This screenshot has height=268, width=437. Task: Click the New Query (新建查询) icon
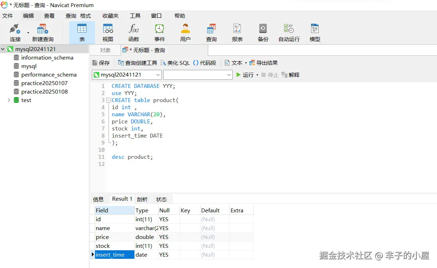coord(43,33)
